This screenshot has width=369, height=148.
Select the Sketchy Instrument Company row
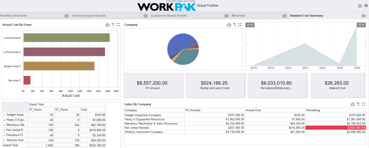(x=245, y=132)
